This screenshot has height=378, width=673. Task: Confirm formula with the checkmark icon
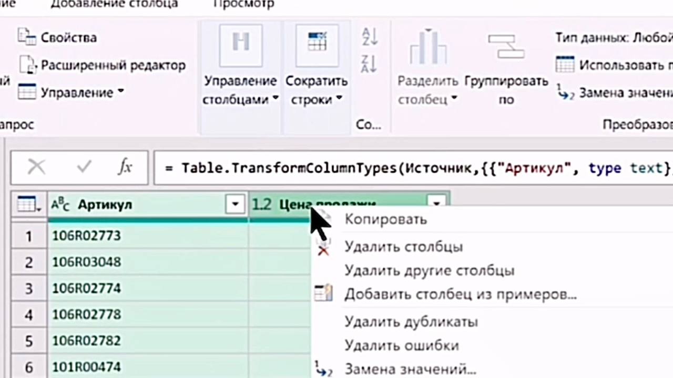84,167
